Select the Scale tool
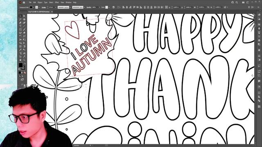 coord(24,36)
